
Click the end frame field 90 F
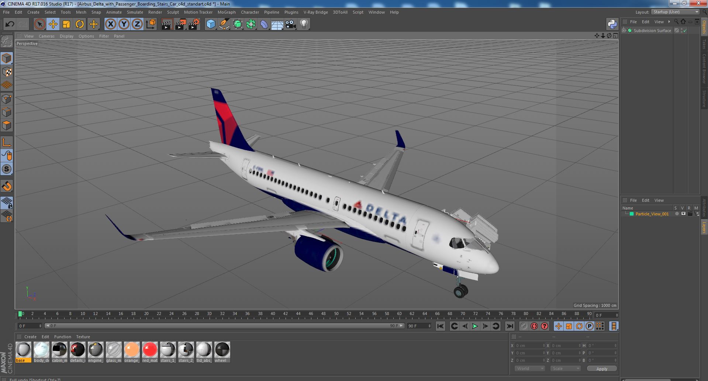coord(419,326)
